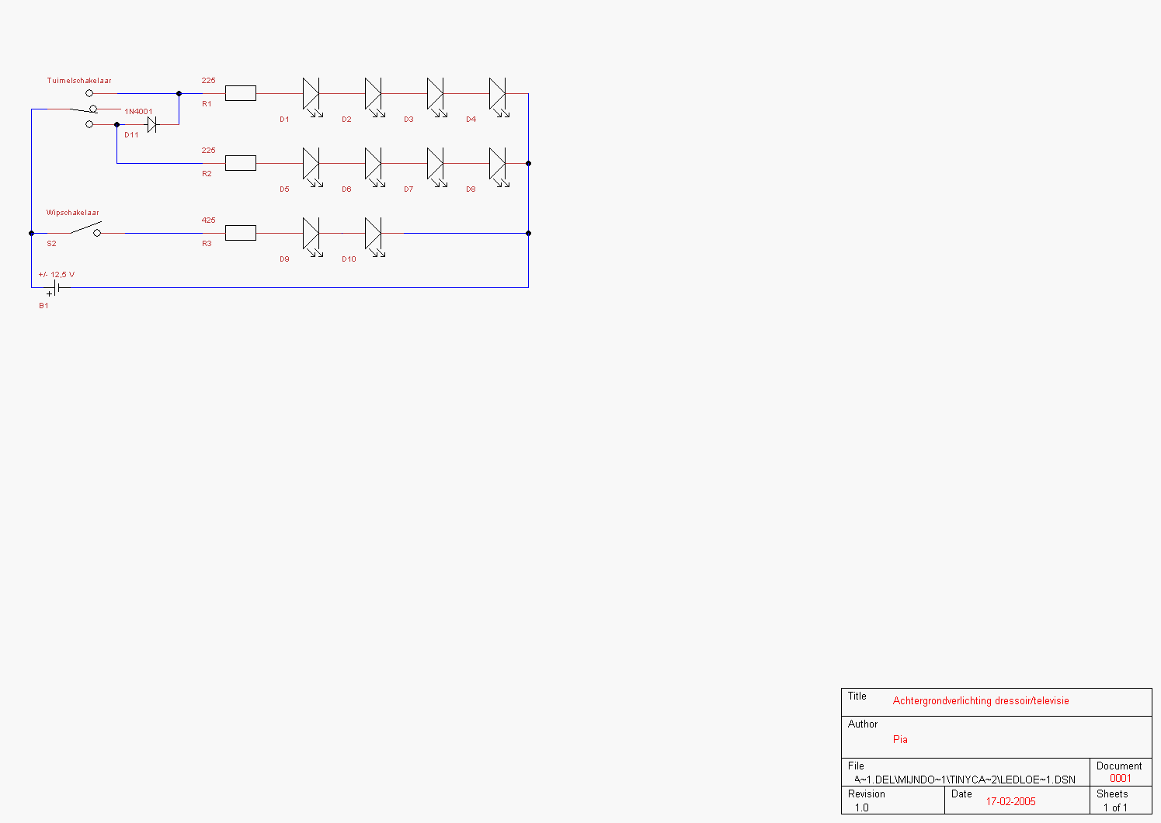Select the date field 17-02-2005
This screenshot has height=823, width=1161.
[x=1010, y=802]
